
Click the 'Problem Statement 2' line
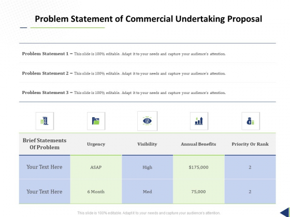click(124, 73)
